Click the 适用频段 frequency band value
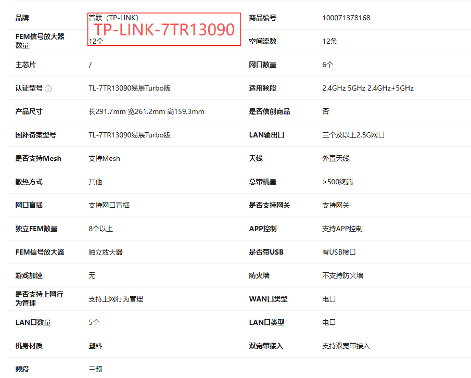The height and width of the screenshot is (378, 471). (x=367, y=88)
